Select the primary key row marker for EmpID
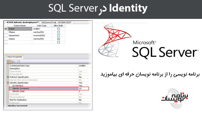This screenshot has width=202, height=113. point(6,29)
